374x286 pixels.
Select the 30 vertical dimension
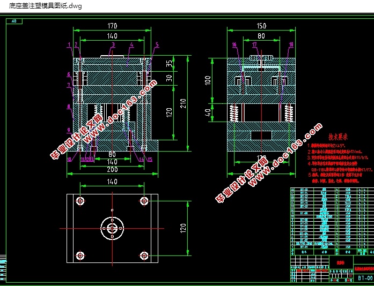pos(169,78)
